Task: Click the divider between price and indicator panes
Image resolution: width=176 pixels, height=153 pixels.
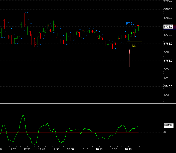Action: click(88, 103)
